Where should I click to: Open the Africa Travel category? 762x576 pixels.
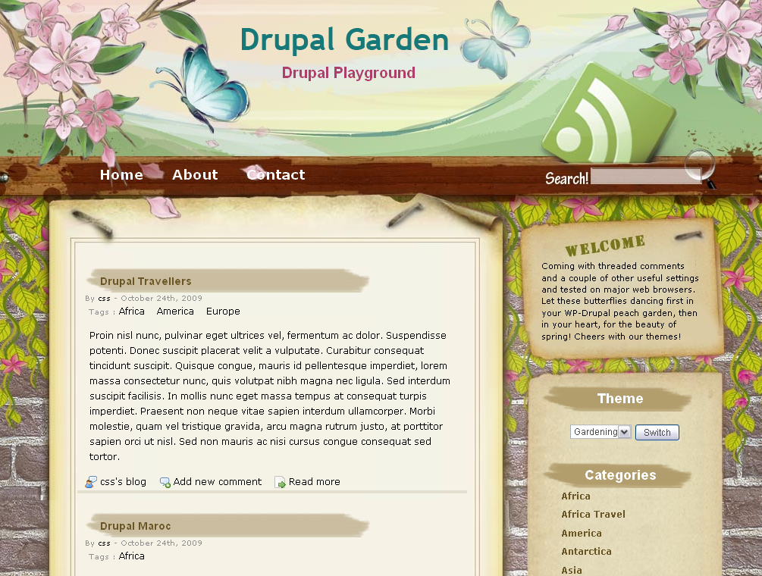tap(594, 515)
